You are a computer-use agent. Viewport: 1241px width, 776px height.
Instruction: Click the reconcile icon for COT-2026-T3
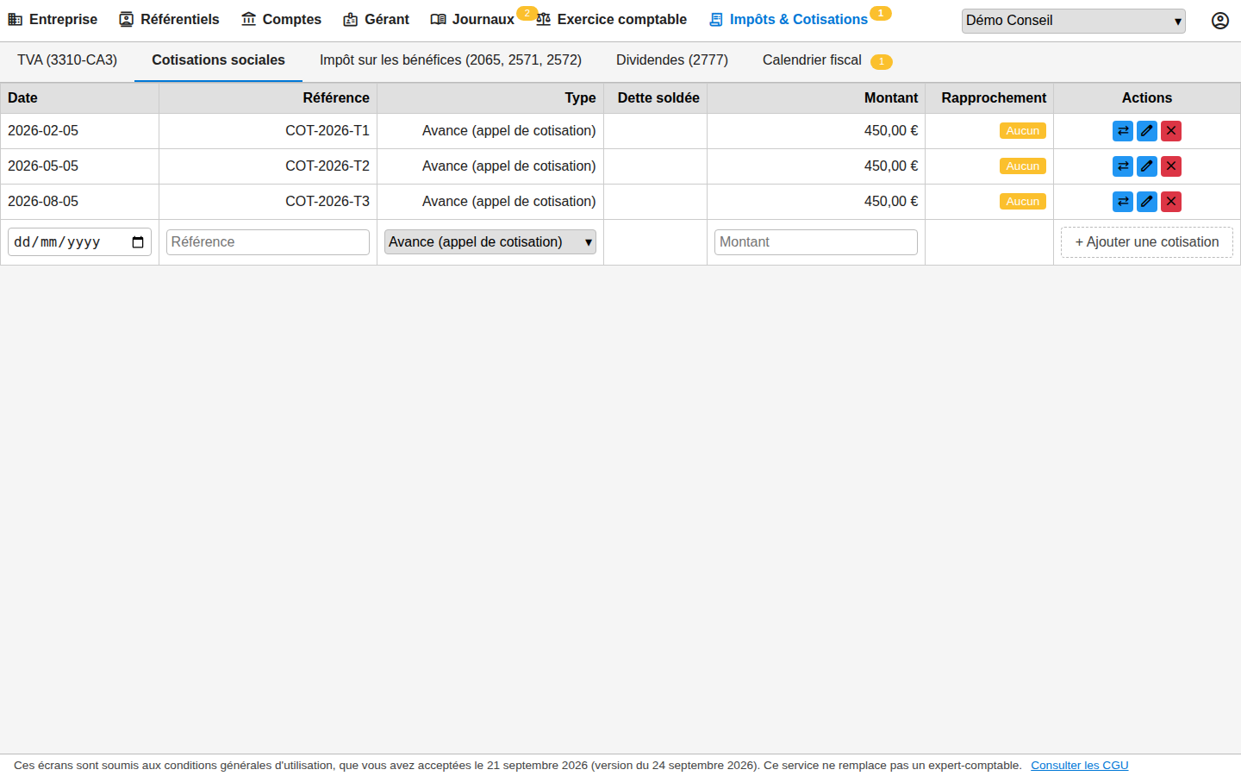(x=1123, y=202)
